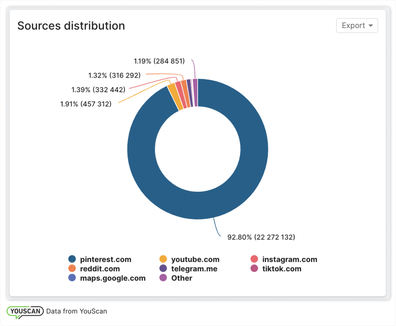Click the 1.19% (284 851) data label
Screen dimensions: 396x326
tap(159, 61)
